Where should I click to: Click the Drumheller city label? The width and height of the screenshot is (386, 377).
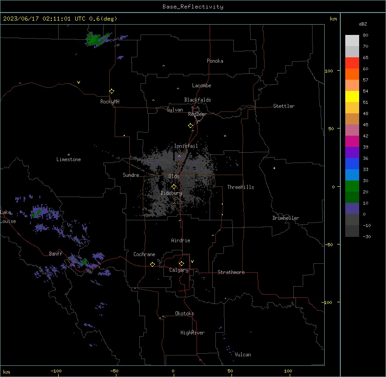click(286, 218)
